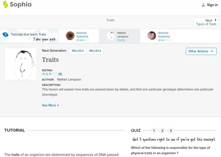The height and width of the screenshot is (157, 221).
Task: Click the user profile icon beside Sign in
Action: point(203,5)
